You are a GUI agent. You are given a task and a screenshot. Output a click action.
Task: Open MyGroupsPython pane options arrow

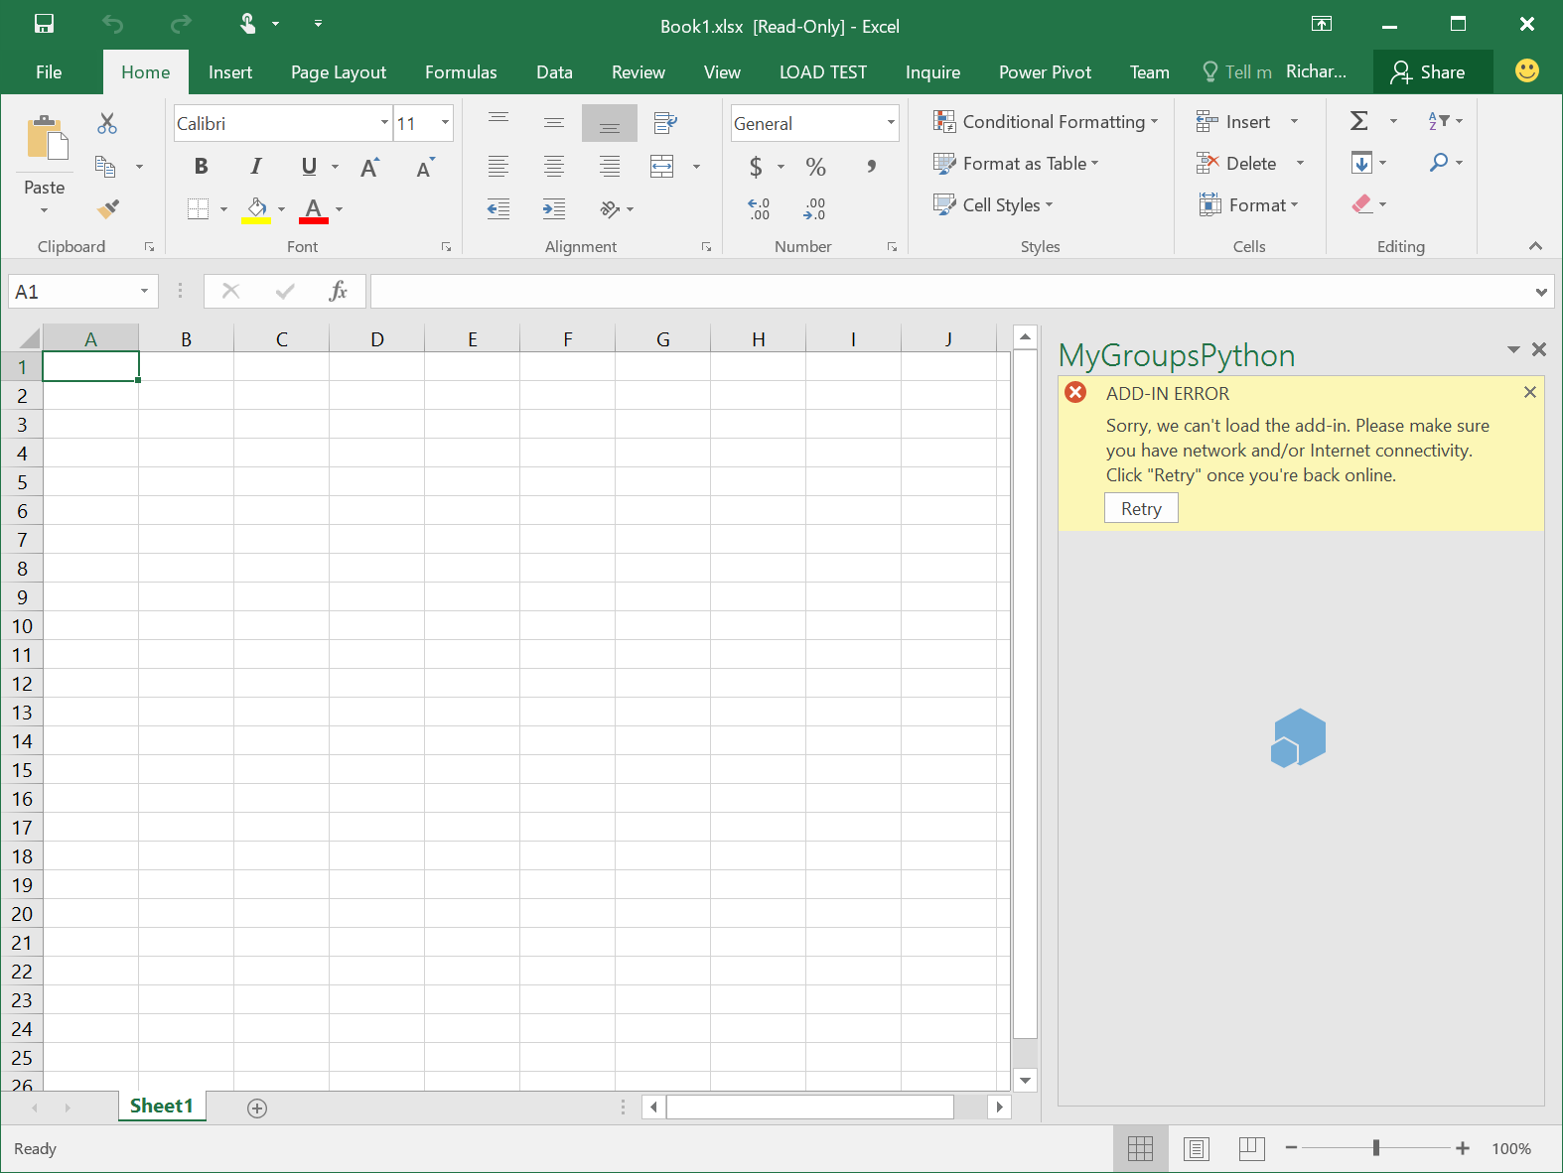point(1513,349)
